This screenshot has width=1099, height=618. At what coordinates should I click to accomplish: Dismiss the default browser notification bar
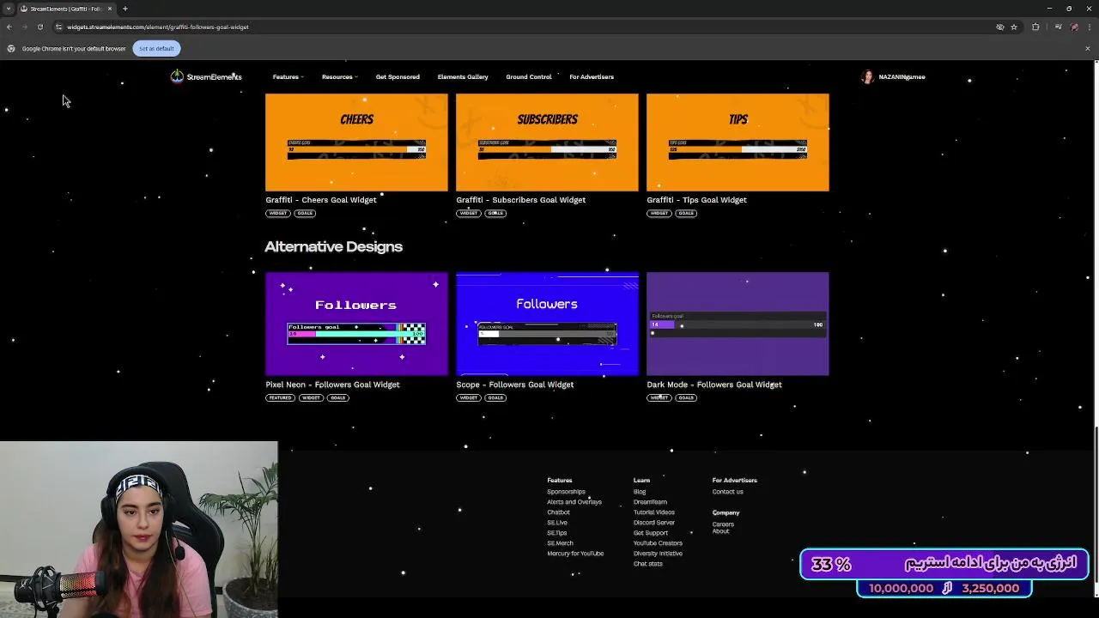coord(1087,48)
